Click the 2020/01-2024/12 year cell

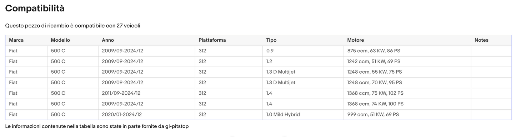146,115
